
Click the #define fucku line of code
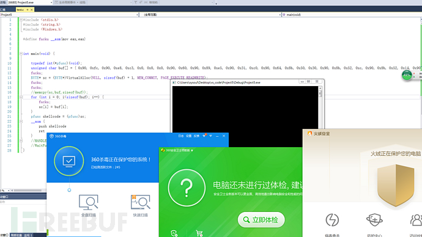coord(54,39)
